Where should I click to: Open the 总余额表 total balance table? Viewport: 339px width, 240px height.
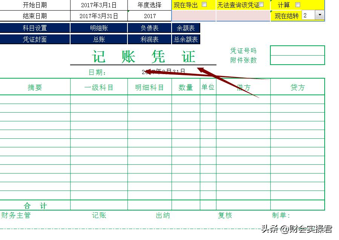coord(185,39)
